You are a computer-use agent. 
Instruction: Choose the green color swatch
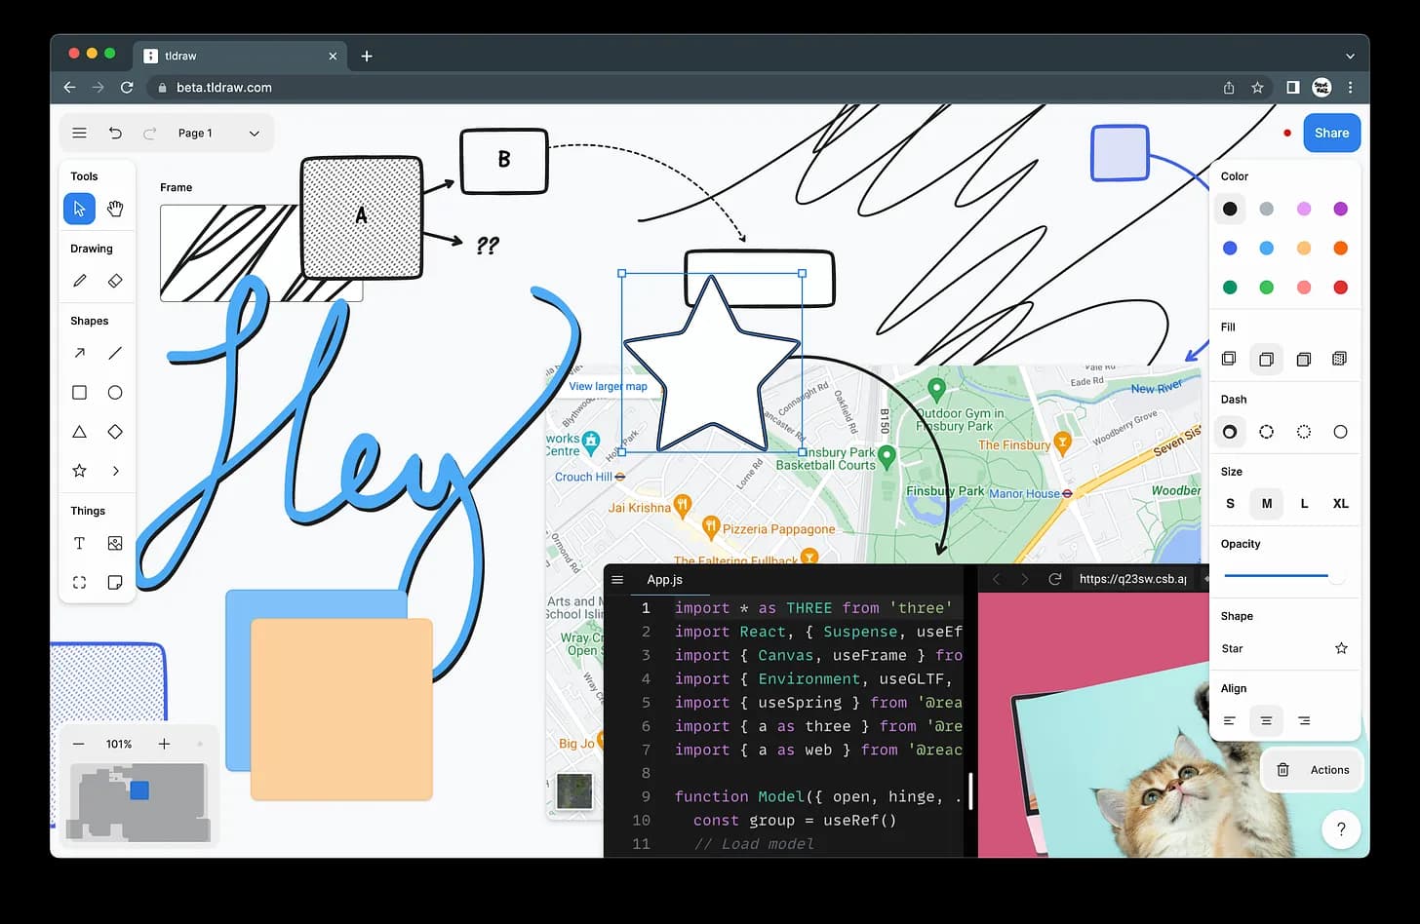(1230, 287)
